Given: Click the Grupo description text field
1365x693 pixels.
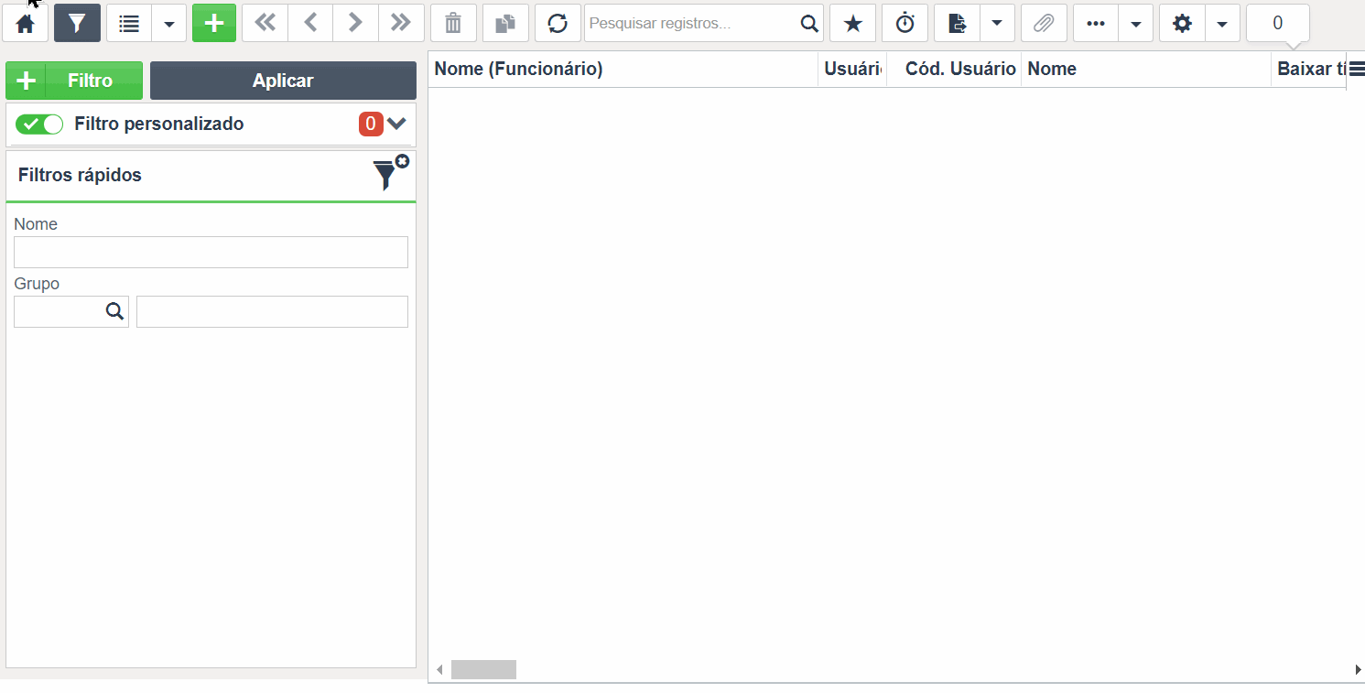Looking at the screenshot, I should coord(272,311).
